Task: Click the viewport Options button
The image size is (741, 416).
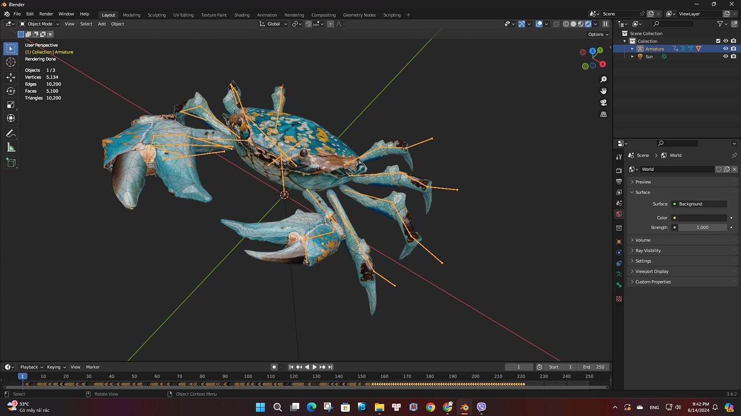Action: 598,35
